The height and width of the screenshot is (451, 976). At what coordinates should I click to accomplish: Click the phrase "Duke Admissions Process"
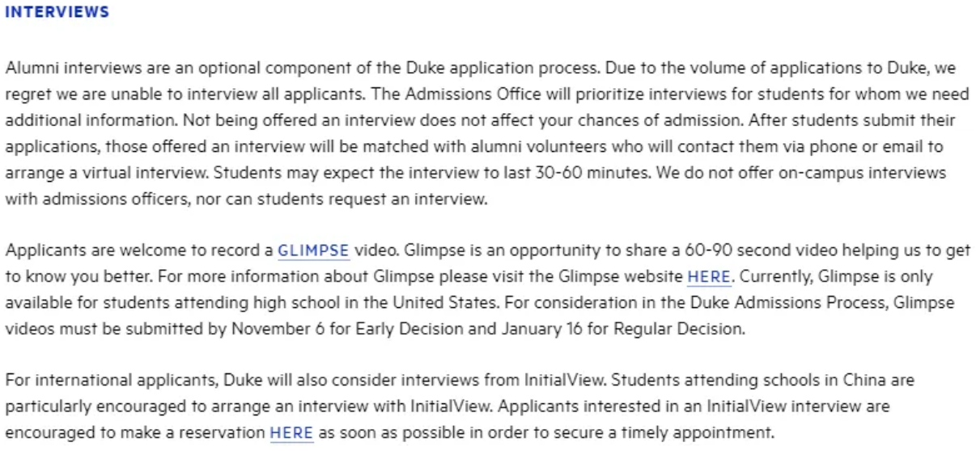(820, 303)
